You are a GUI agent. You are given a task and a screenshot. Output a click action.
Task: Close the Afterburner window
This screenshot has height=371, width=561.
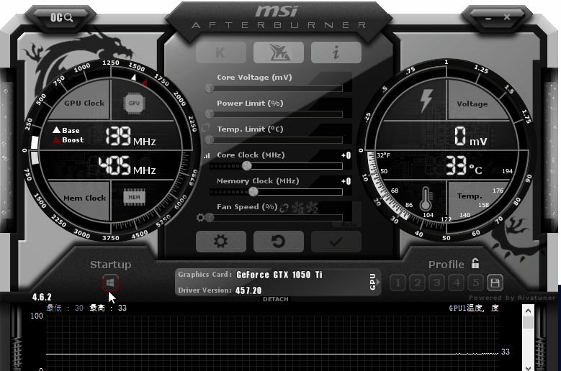pyautogui.click(x=507, y=17)
